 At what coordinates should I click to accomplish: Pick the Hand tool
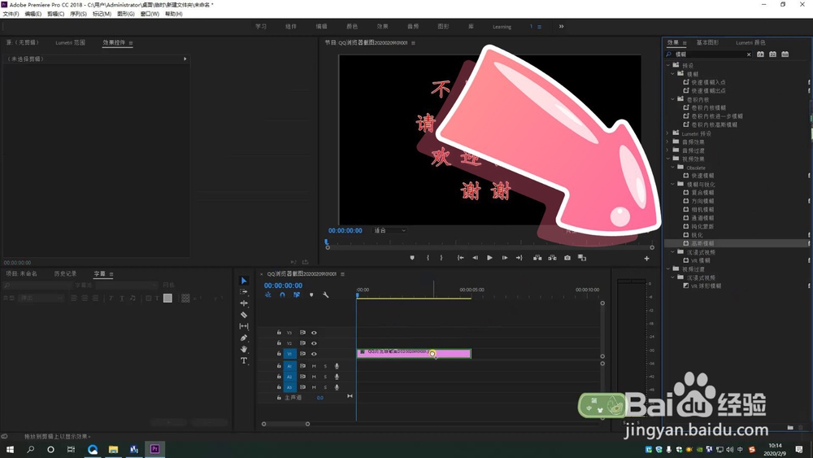click(x=244, y=349)
